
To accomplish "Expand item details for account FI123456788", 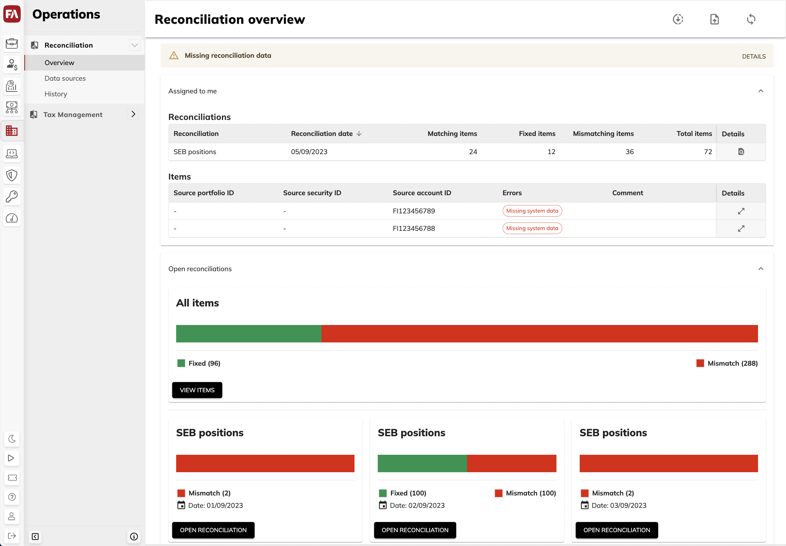I will (x=741, y=228).
